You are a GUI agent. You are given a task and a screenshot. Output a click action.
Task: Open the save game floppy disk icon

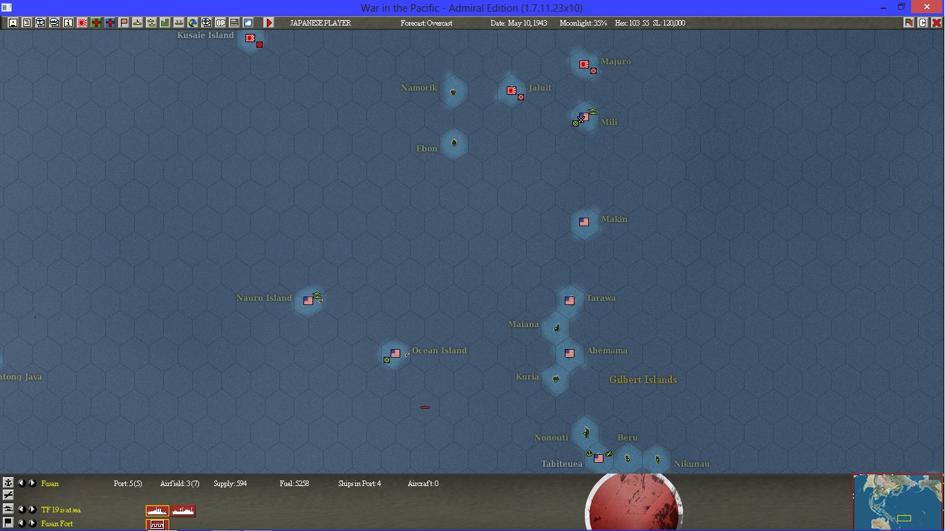(x=13, y=23)
